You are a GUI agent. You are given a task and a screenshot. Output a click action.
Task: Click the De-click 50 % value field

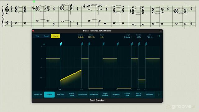pos(139,37)
